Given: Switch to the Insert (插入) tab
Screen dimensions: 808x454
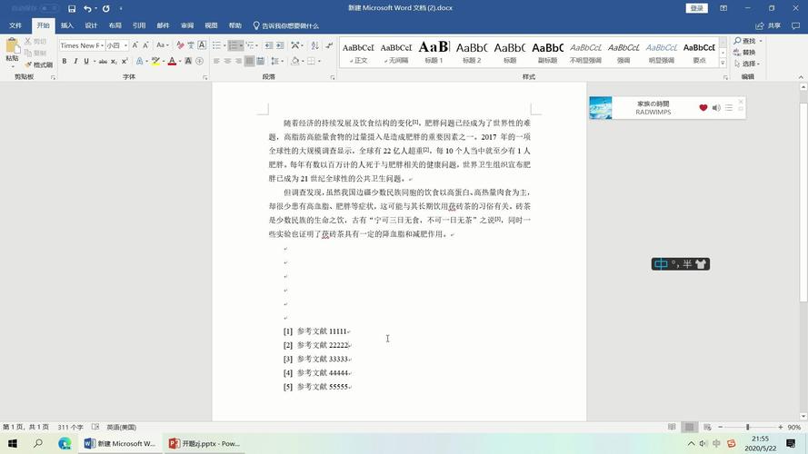Looking at the screenshot, I should pos(67,25).
